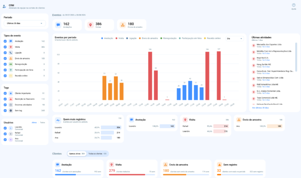The width and height of the screenshot is (301, 178).
Task: Click the Participação em feira legend item
Action: click(190, 38)
